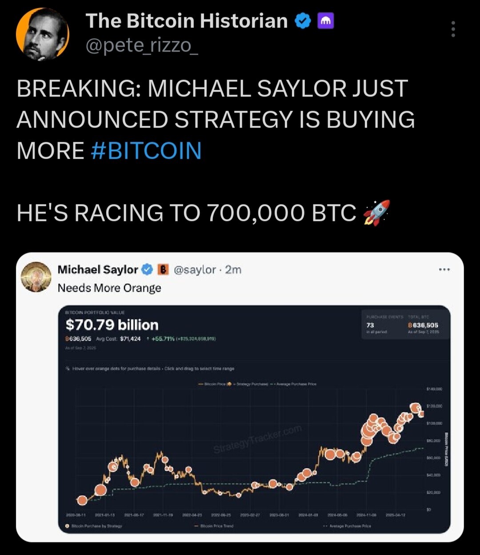
Task: Click the Michael Saylor display name
Action: tap(98, 269)
